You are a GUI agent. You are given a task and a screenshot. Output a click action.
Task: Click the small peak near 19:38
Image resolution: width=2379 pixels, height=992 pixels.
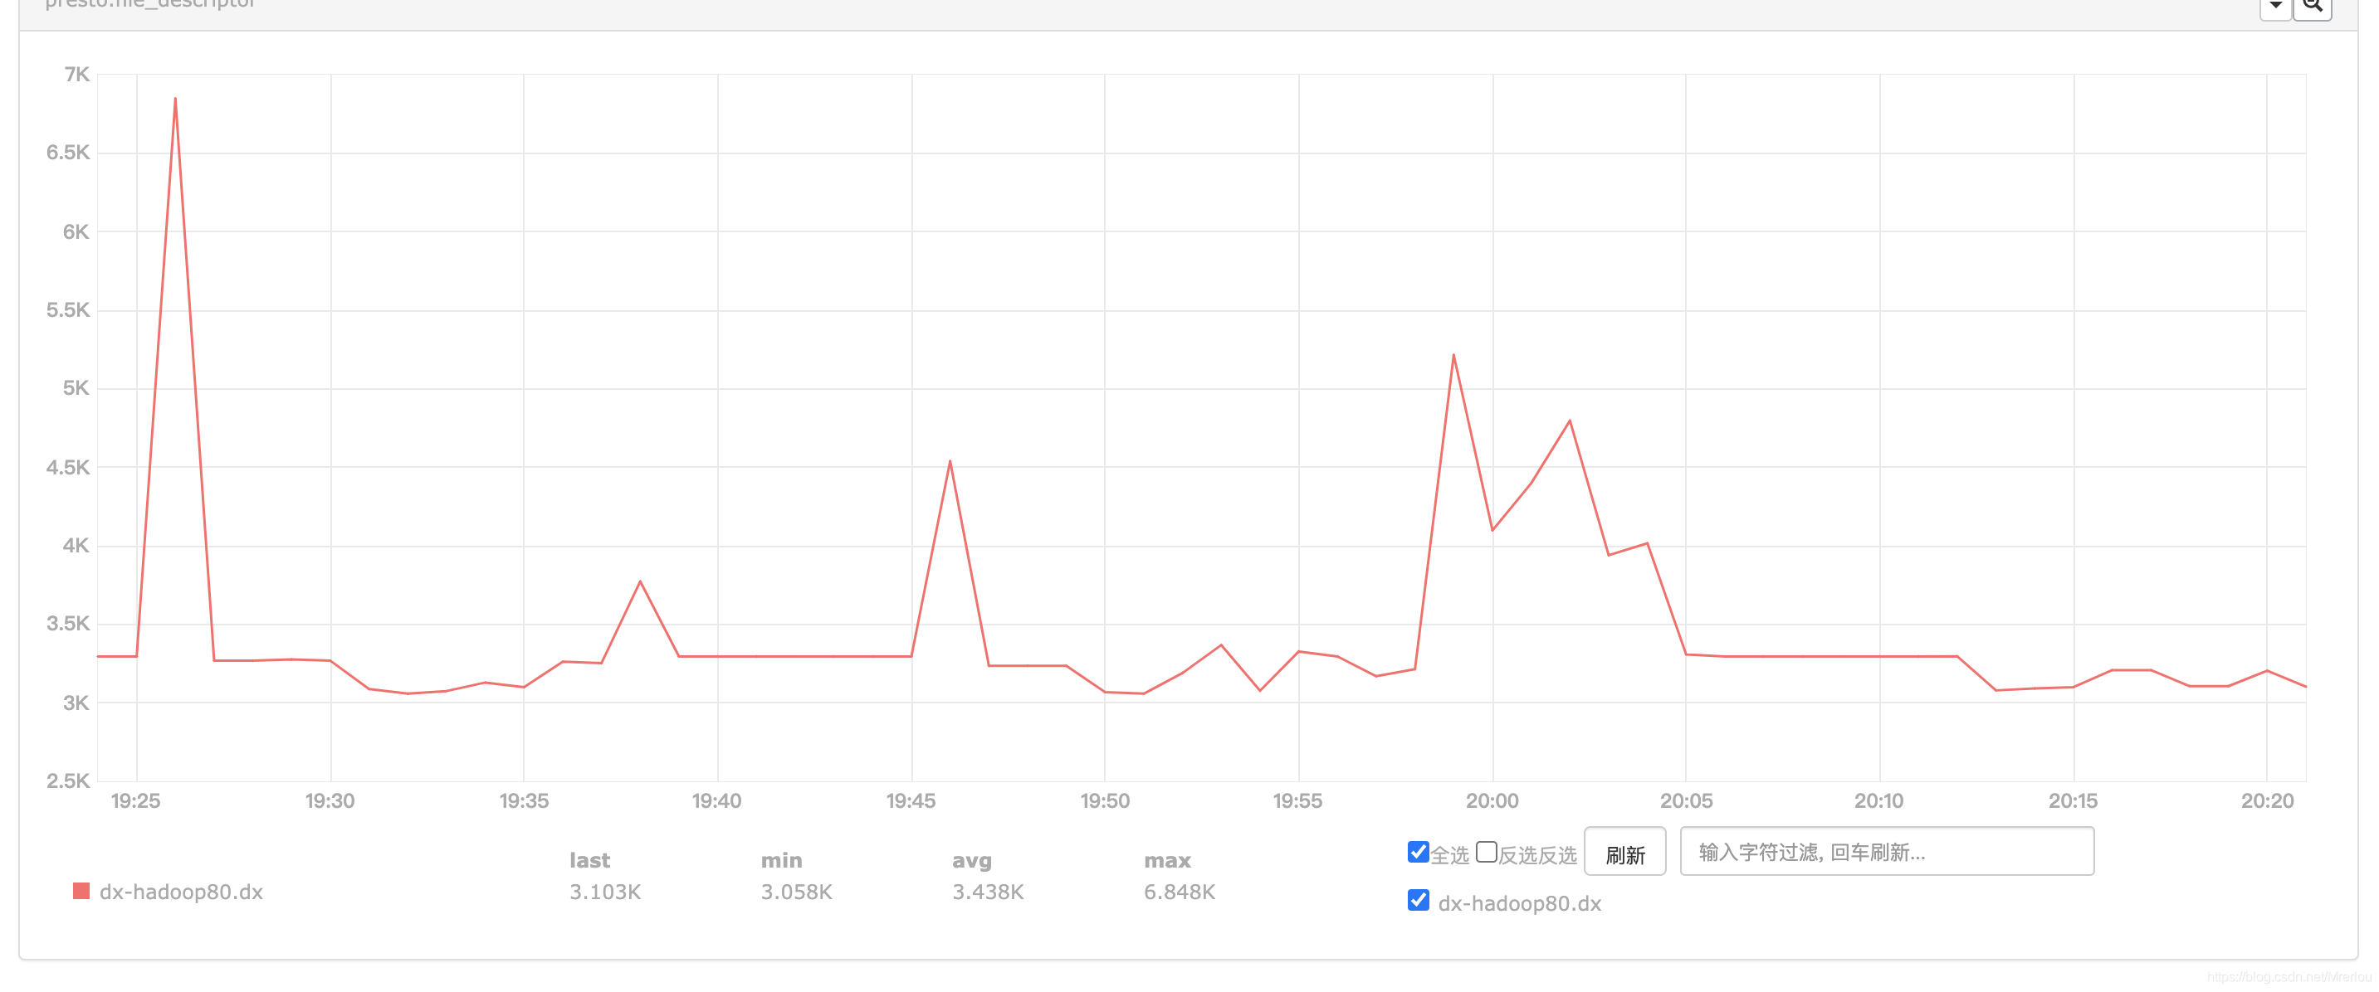640,581
